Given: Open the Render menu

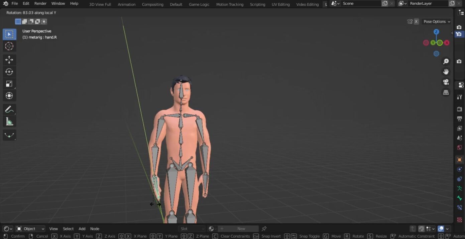Looking at the screenshot, I should 40,4.
